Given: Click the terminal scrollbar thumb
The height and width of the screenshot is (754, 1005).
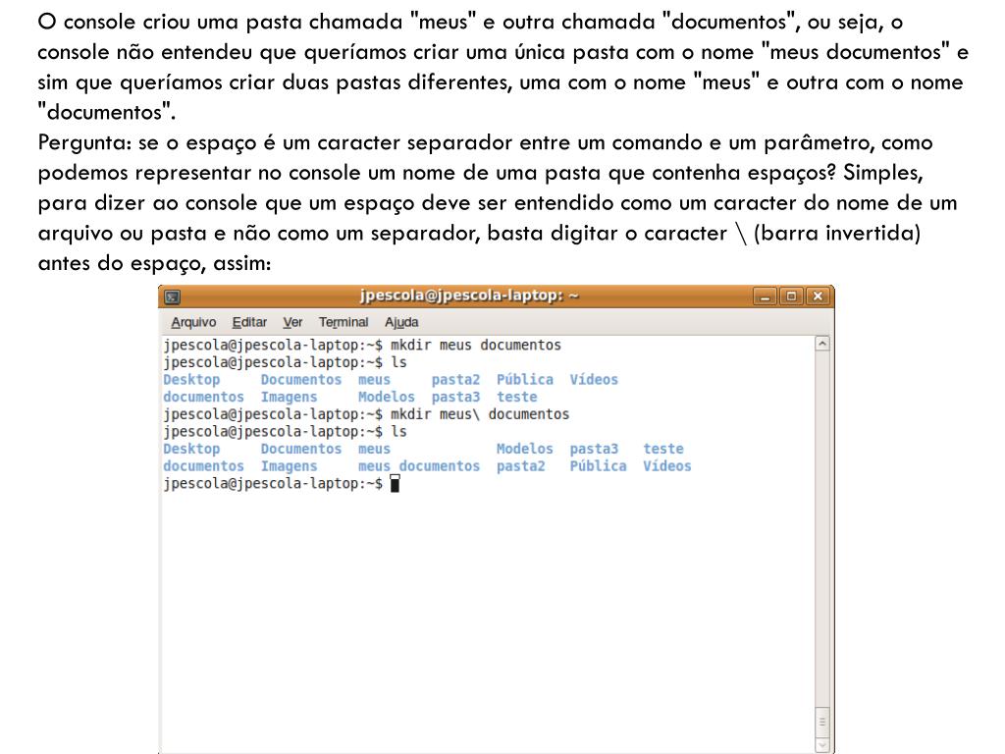Looking at the screenshot, I should (x=822, y=722).
